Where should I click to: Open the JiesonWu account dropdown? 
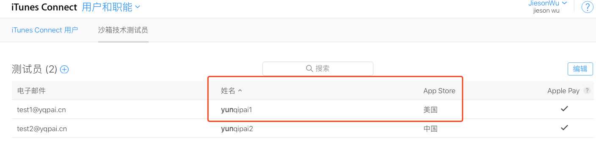pos(547,3)
